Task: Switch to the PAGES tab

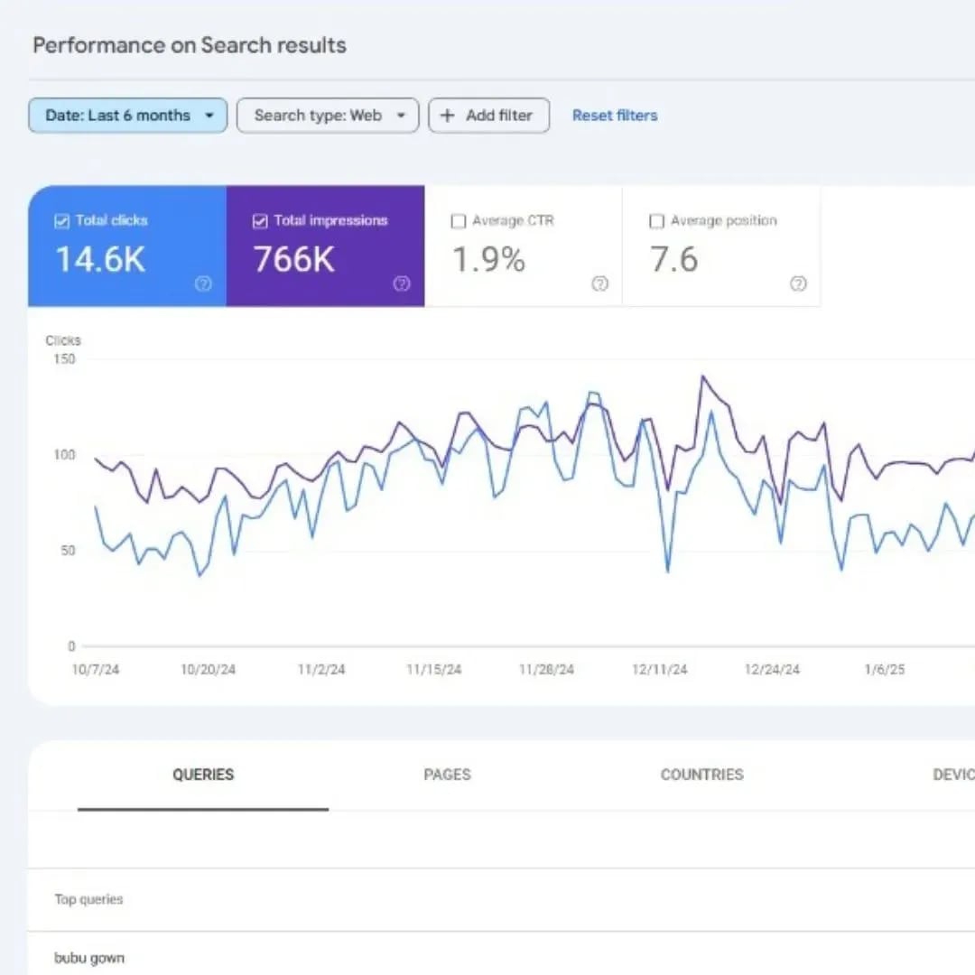Action: coord(446,775)
